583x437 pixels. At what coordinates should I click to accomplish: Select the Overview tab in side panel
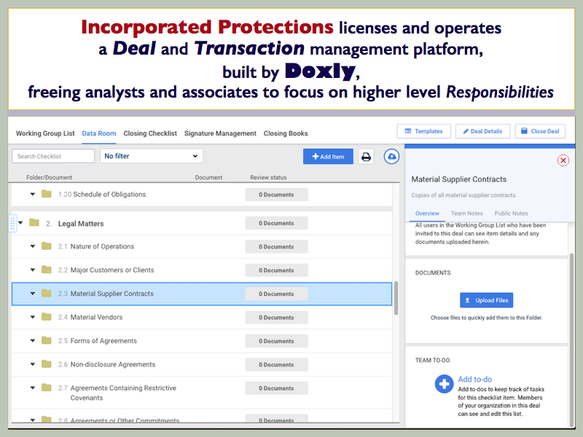tap(427, 213)
